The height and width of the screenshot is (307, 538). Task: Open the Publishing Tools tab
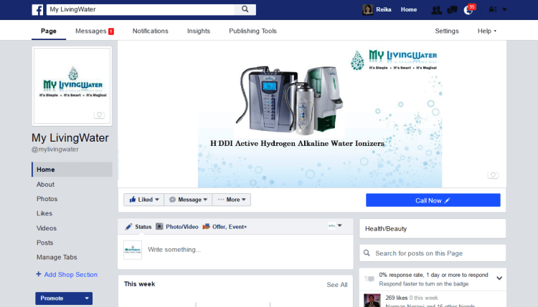(x=253, y=31)
